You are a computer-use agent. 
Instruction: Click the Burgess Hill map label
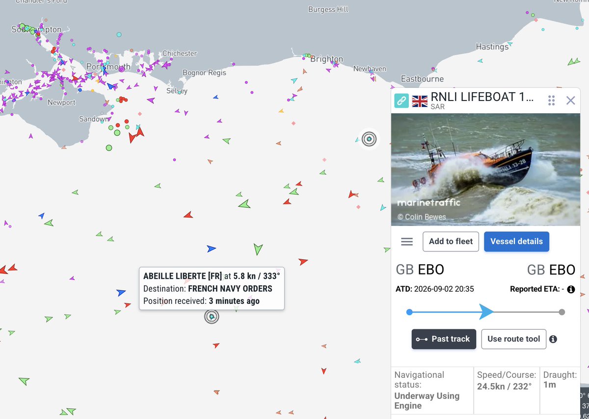328,9
